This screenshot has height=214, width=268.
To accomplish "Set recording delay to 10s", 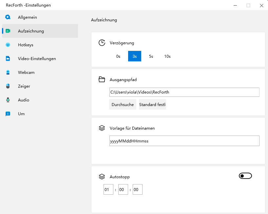I will 167,56.
